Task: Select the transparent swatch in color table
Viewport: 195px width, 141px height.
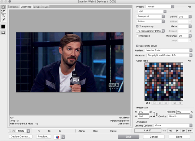Action: pos(182,99)
